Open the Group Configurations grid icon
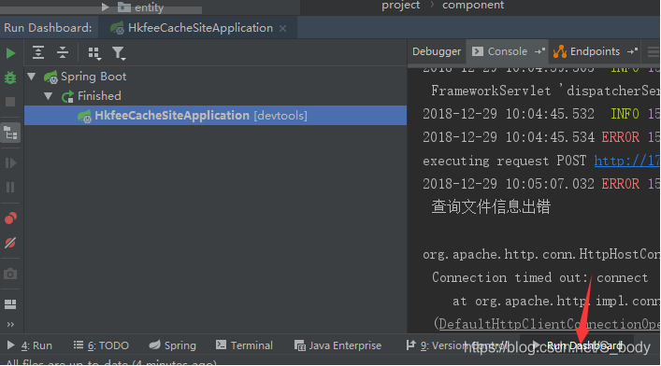The image size is (661, 366). point(93,53)
